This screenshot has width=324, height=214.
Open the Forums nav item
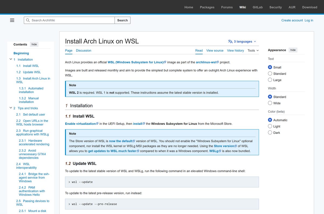pyautogui.click(x=227, y=7)
